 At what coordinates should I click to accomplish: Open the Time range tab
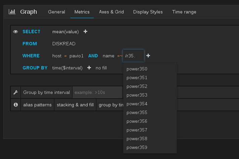[x=184, y=12]
